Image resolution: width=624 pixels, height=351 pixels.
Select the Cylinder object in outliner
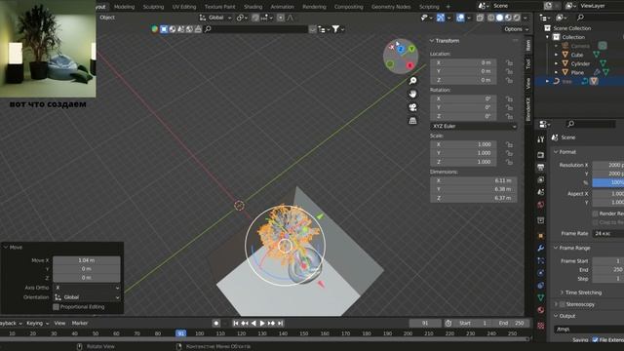(x=580, y=63)
